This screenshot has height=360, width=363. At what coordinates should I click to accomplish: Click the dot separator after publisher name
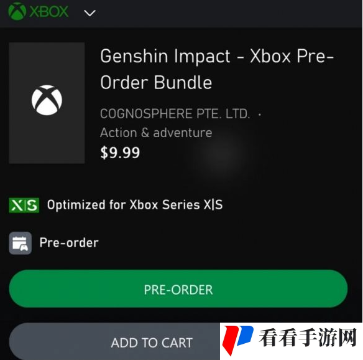[260, 115]
